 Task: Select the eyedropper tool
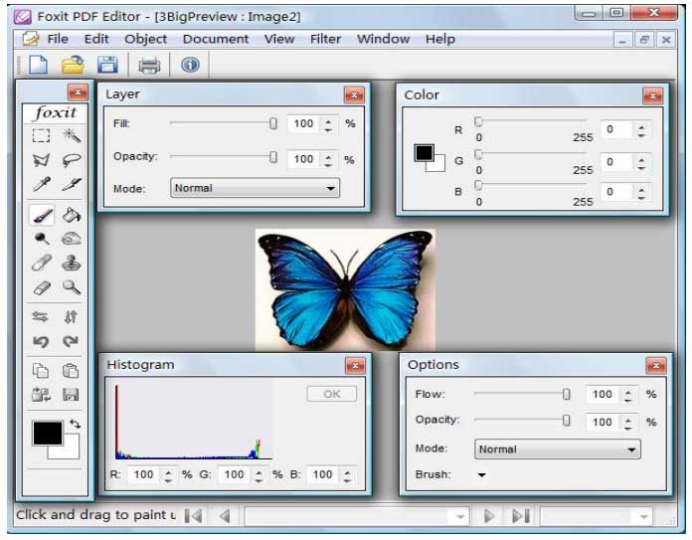click(41, 184)
